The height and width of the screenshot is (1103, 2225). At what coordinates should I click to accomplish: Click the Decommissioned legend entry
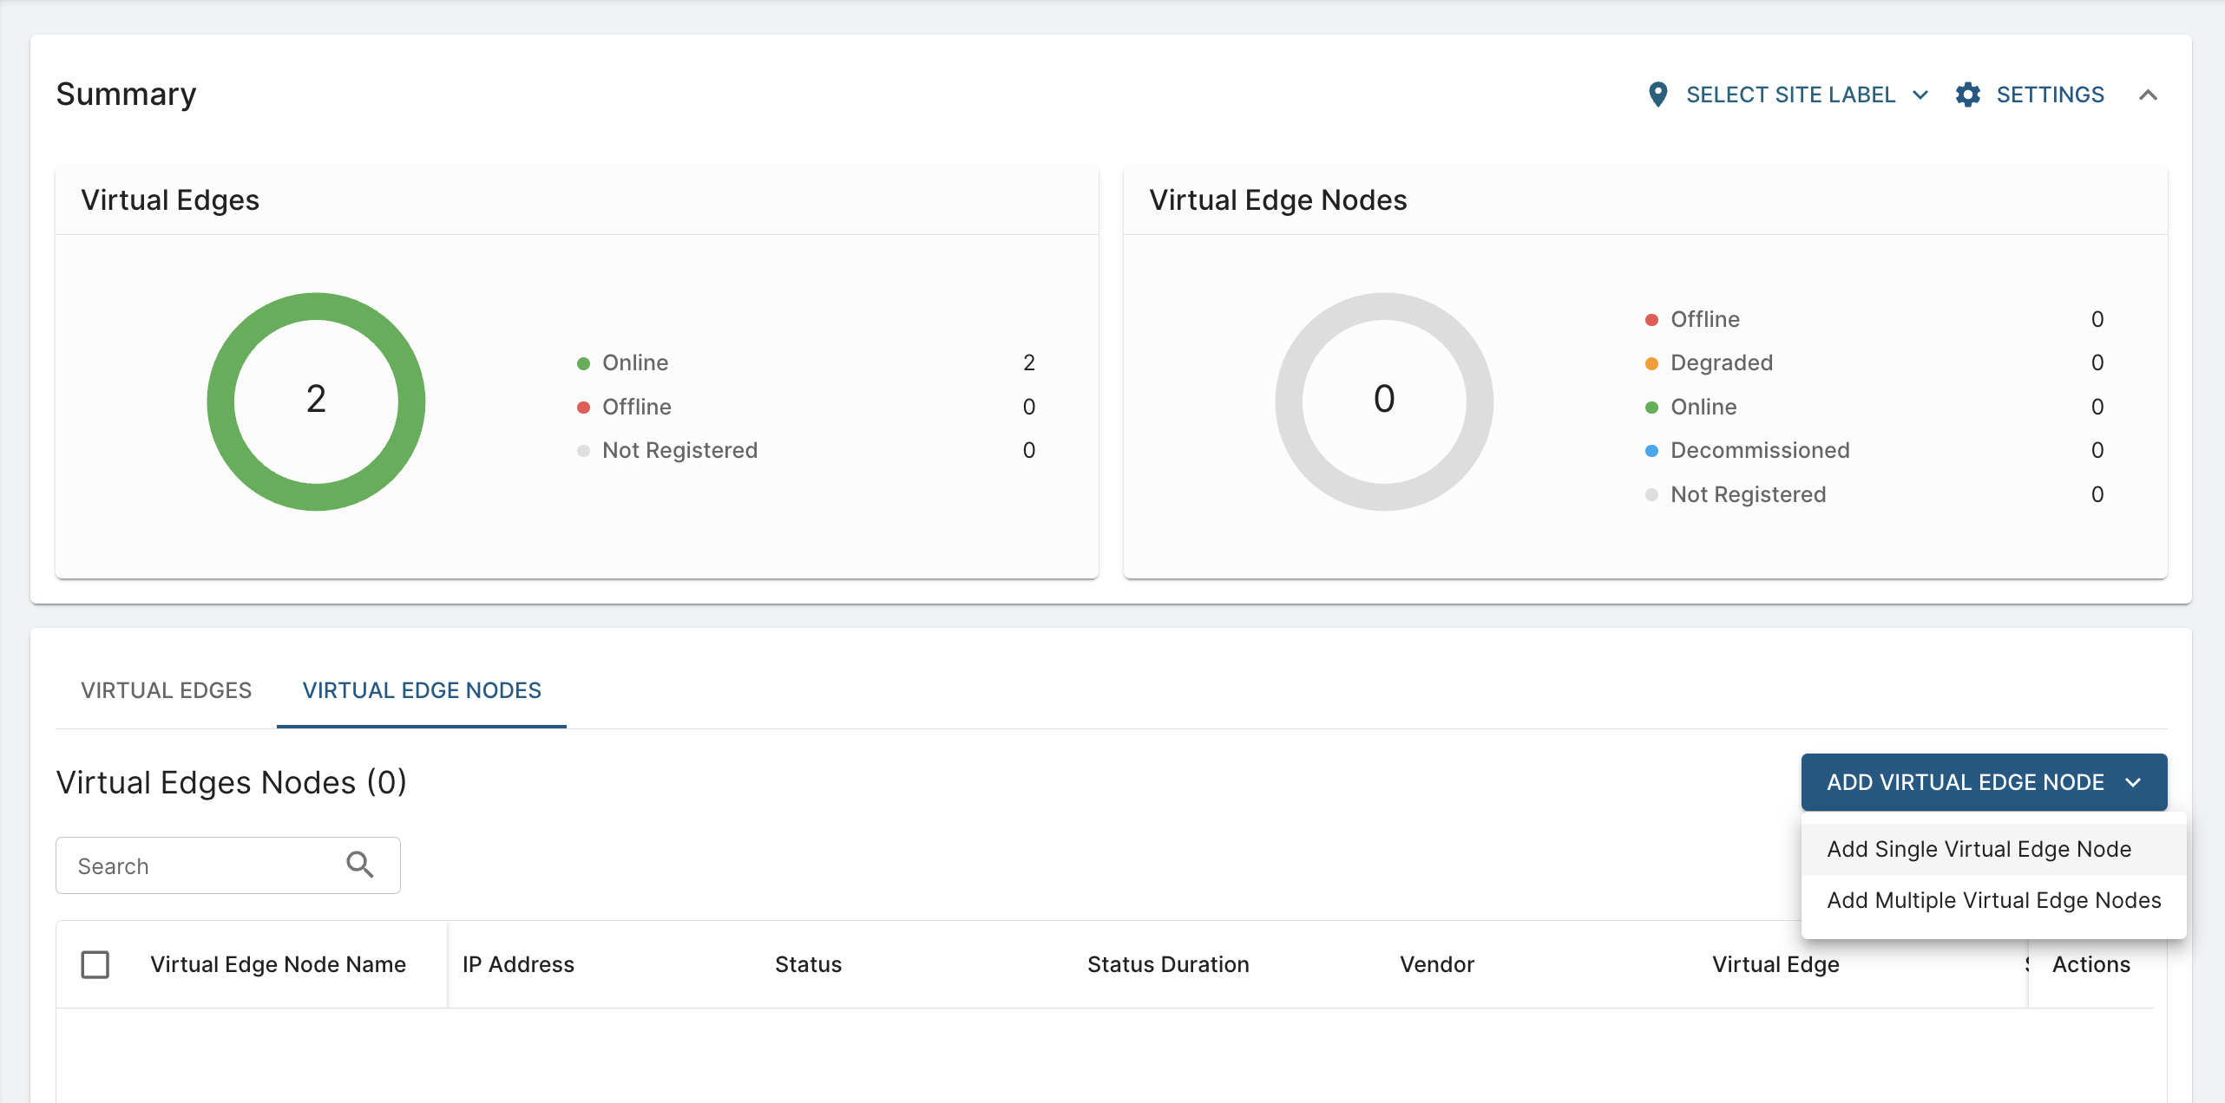coord(1760,450)
